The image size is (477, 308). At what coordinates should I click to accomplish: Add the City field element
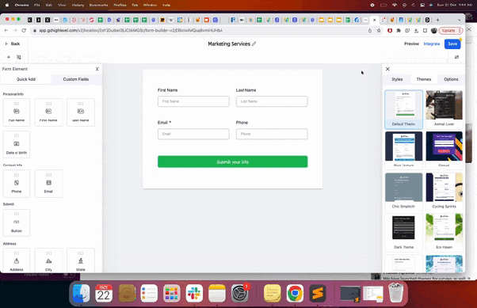(48, 260)
